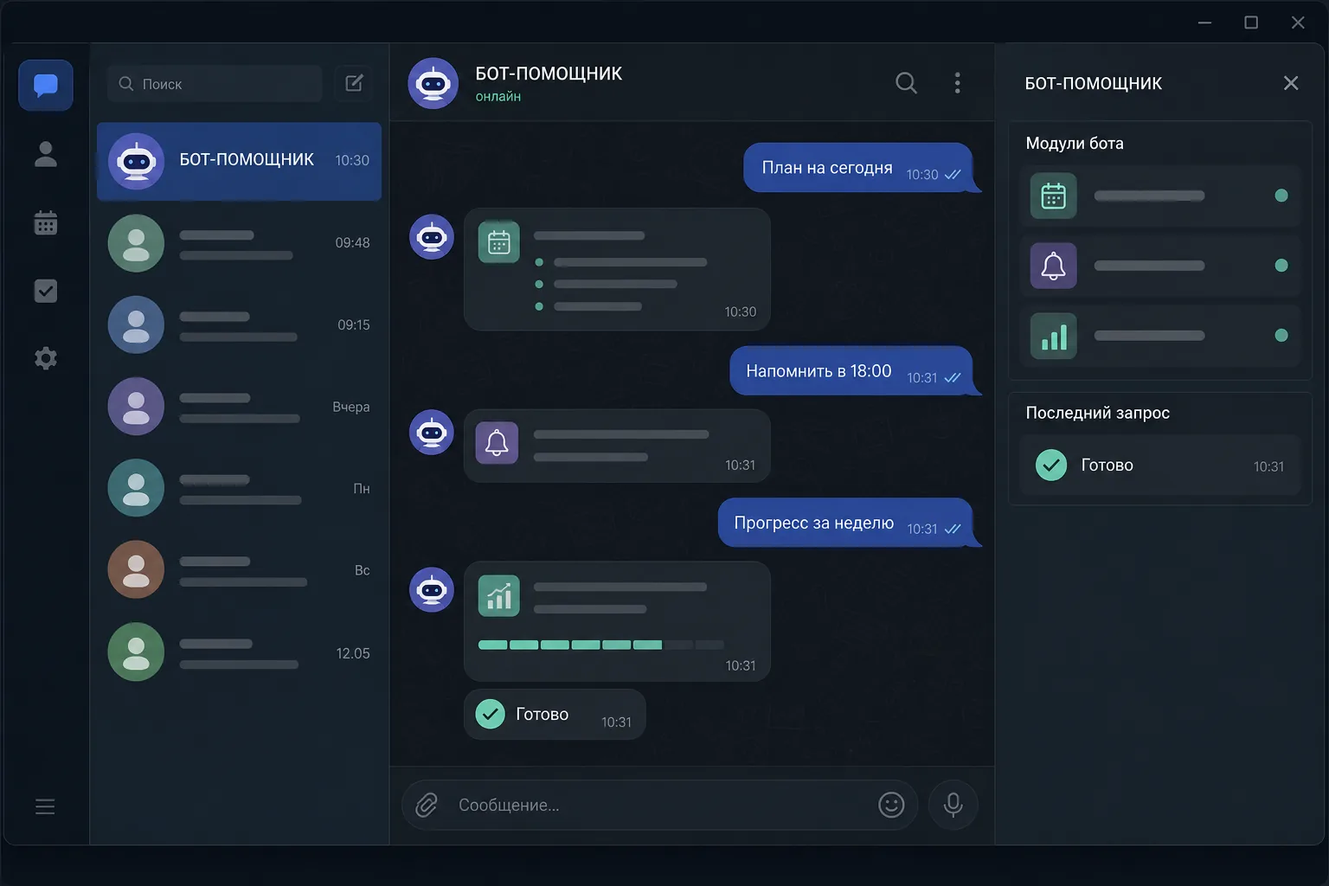Close the БОТ-ПОМОЩНИК info panel
The width and height of the screenshot is (1329, 886).
(1291, 83)
